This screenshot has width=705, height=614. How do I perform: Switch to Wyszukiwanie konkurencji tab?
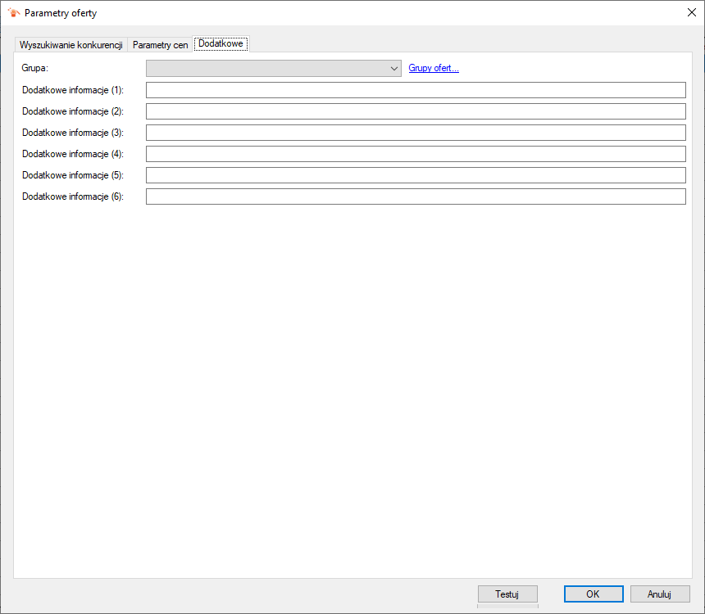coord(71,45)
